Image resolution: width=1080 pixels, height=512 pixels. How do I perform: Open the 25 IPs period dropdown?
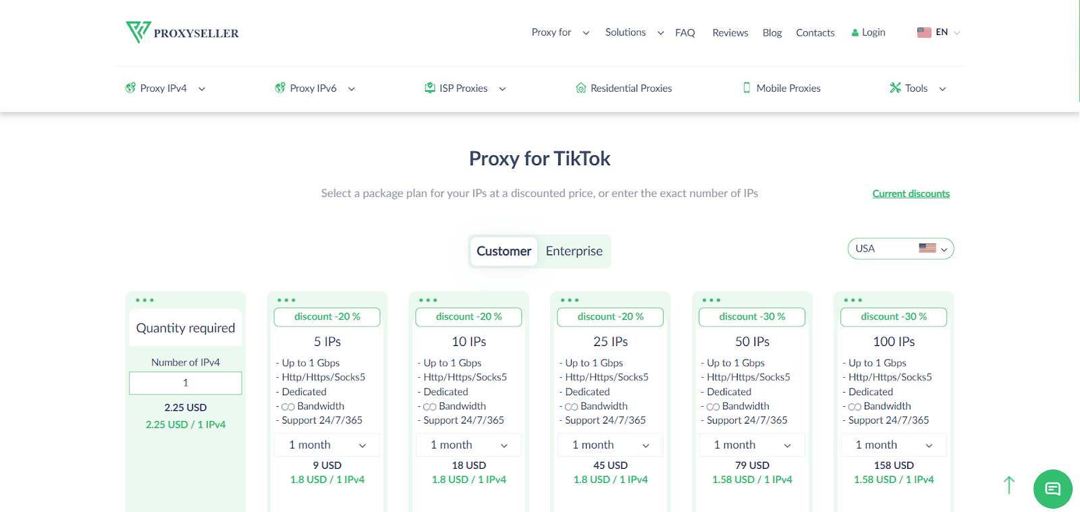[611, 445]
